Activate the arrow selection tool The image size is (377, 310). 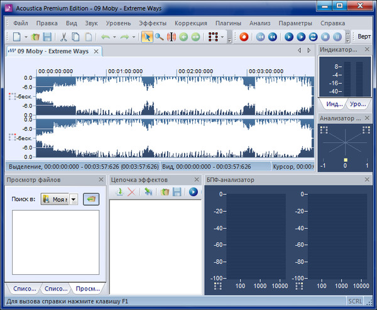coord(146,37)
